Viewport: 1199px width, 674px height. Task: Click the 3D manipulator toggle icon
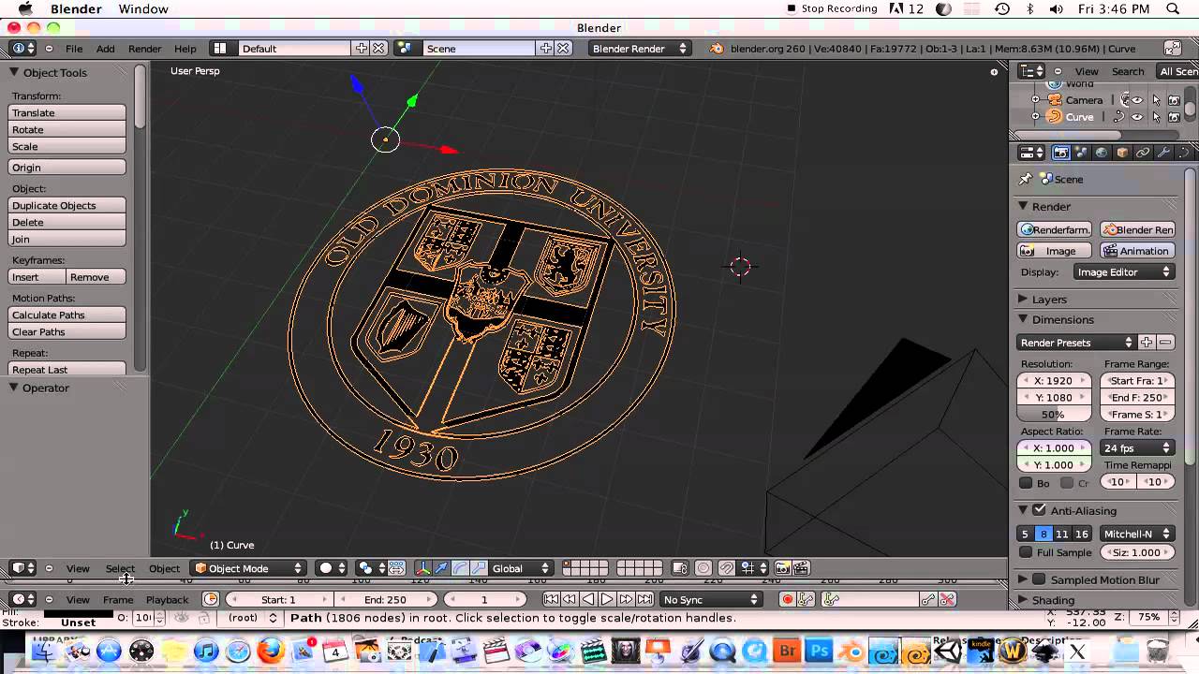[x=423, y=568]
